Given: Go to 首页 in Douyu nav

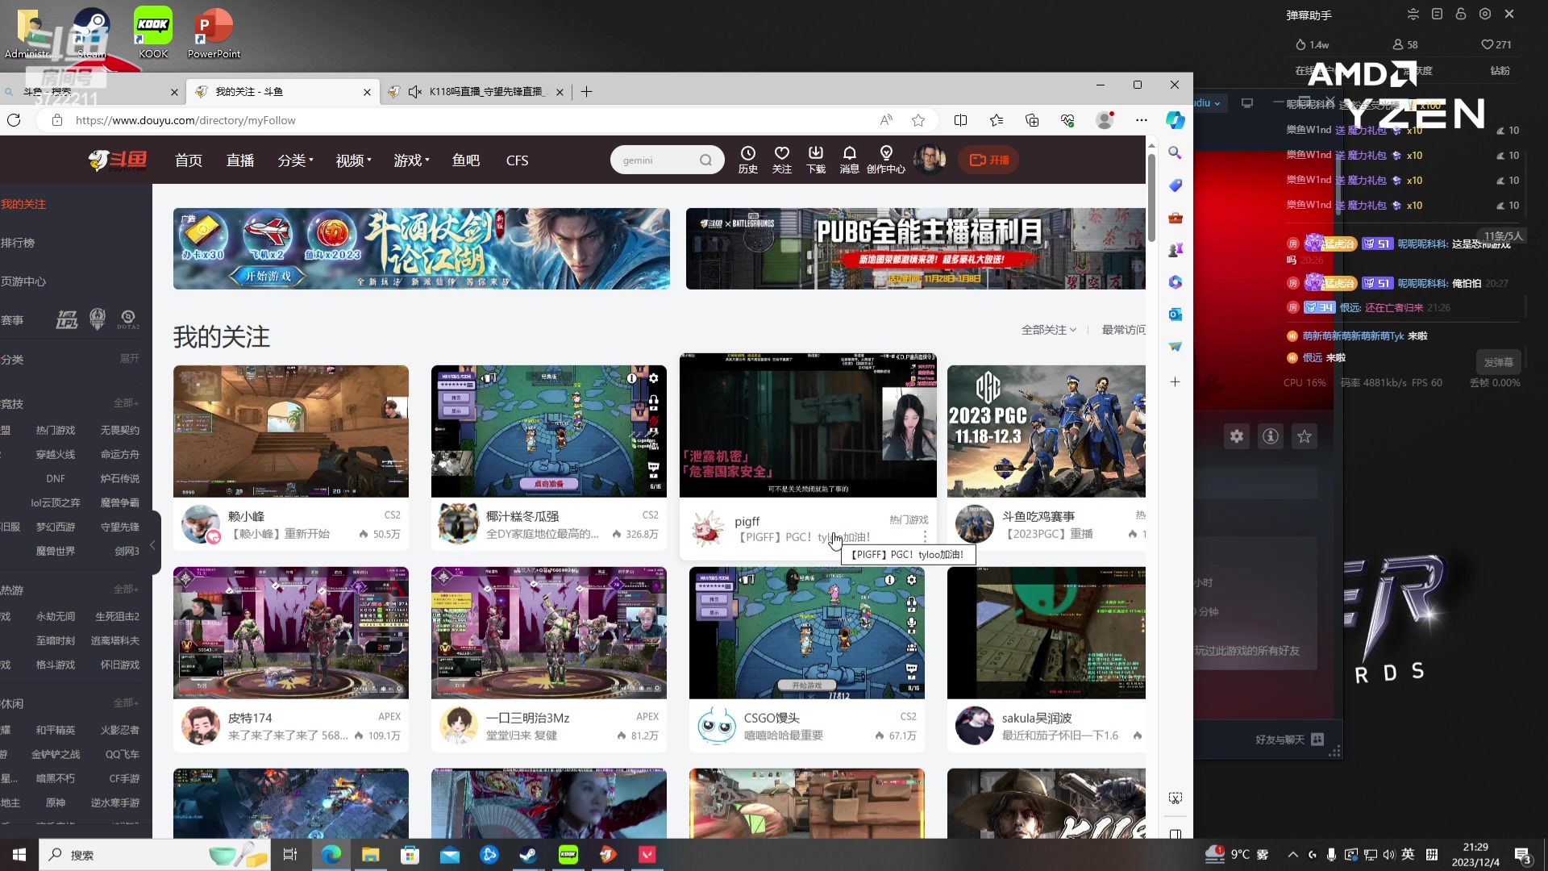Looking at the screenshot, I should (x=188, y=160).
